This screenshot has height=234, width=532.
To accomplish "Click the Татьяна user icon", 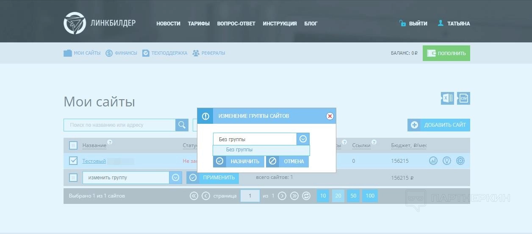I will click(441, 23).
